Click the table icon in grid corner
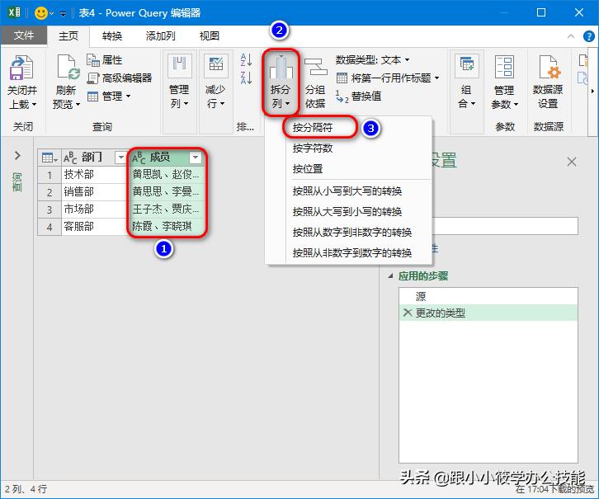The width and height of the screenshot is (599, 499). pyautogui.click(x=50, y=158)
